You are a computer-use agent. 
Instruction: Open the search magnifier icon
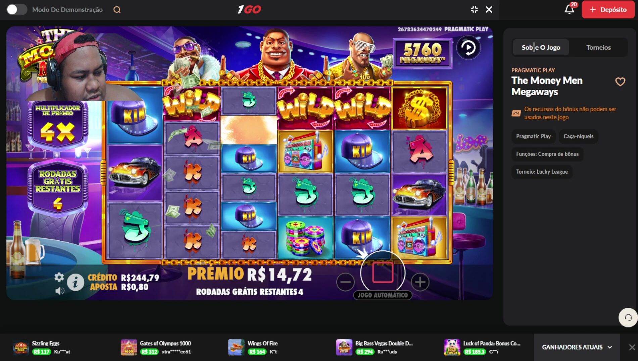(117, 10)
